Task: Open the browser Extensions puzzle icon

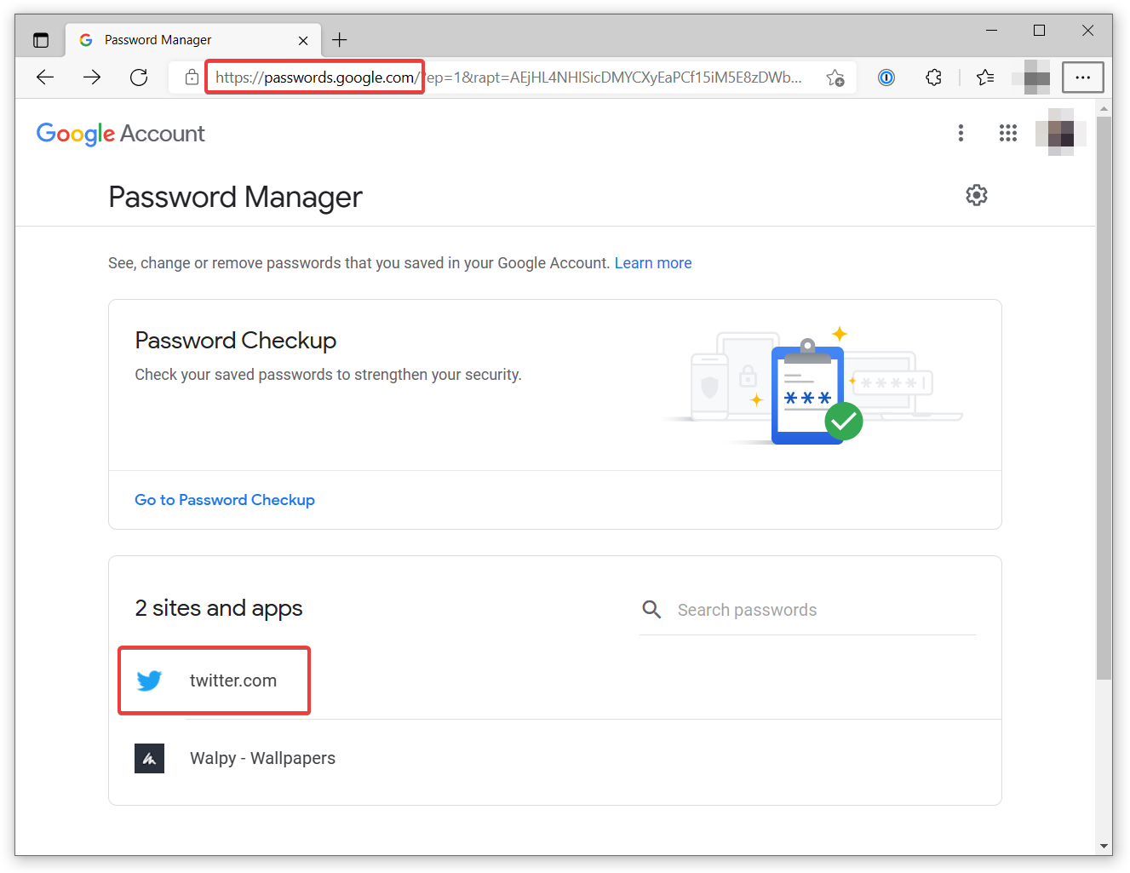Action: [x=933, y=77]
